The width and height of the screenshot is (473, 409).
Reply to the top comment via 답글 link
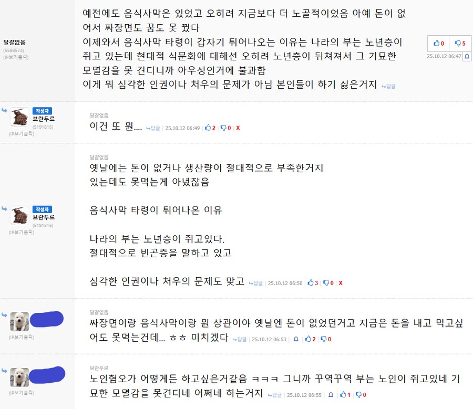tap(388, 86)
